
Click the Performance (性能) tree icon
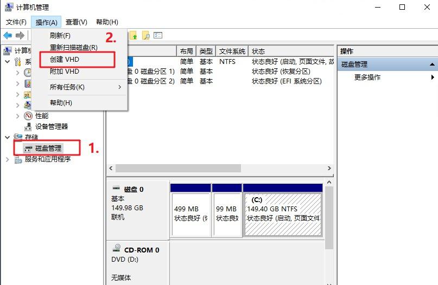tap(28, 116)
